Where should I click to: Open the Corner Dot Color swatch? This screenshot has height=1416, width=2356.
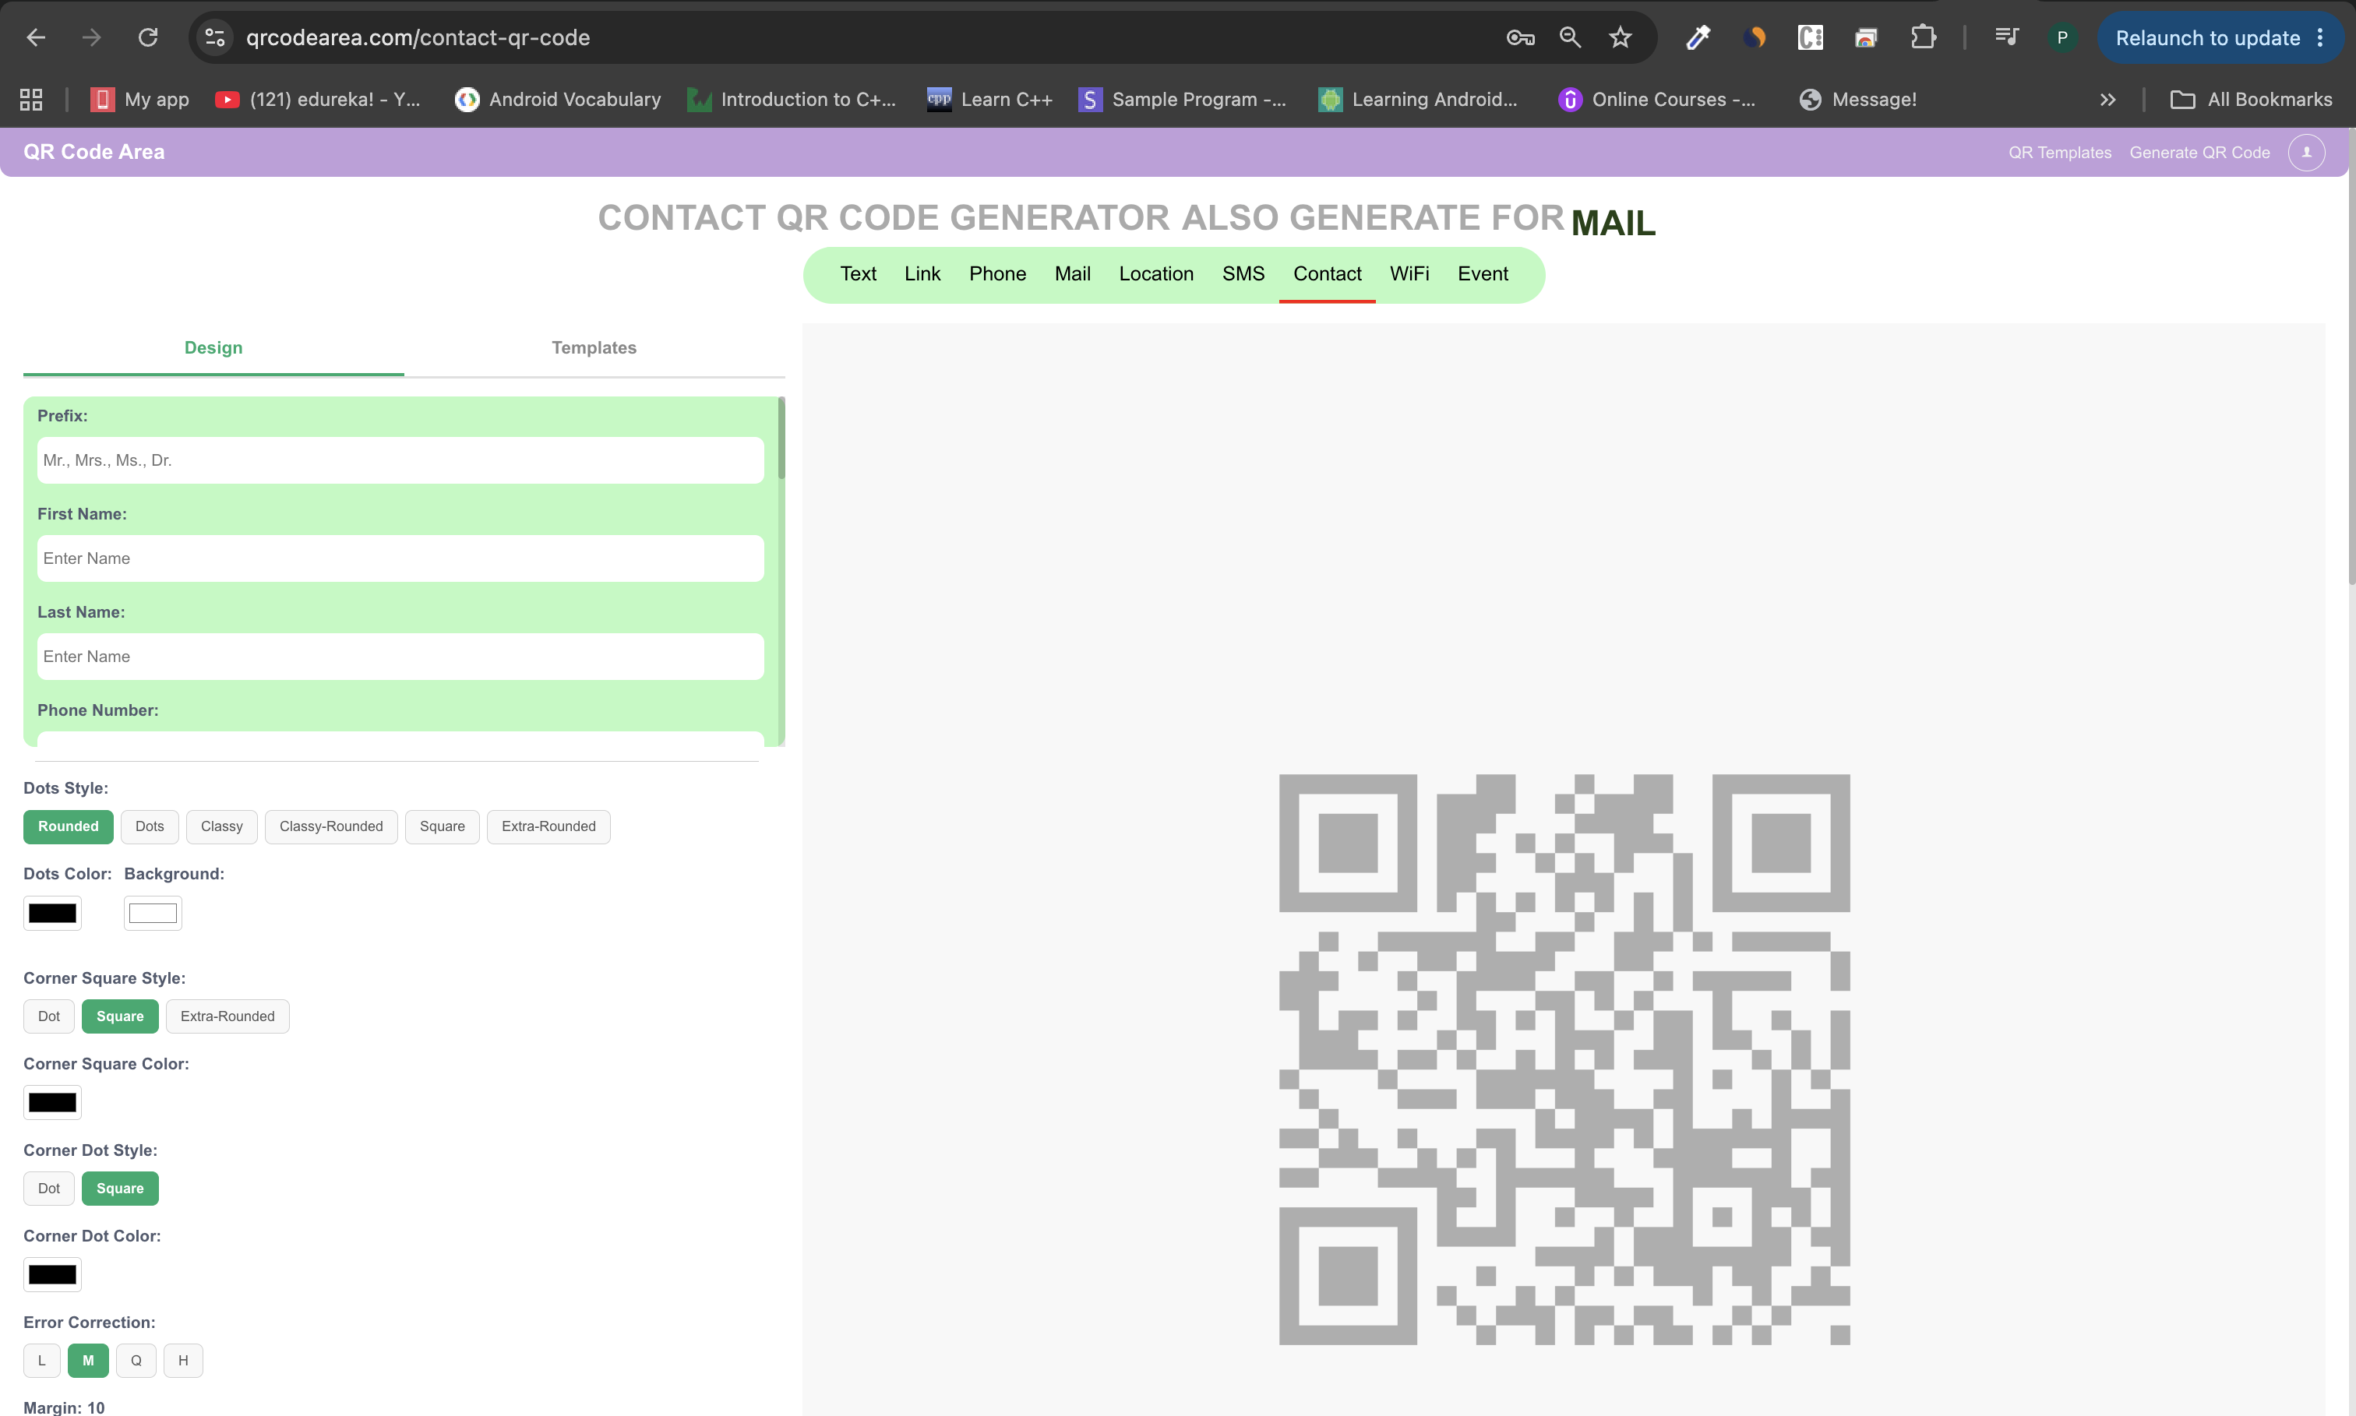tap(52, 1275)
